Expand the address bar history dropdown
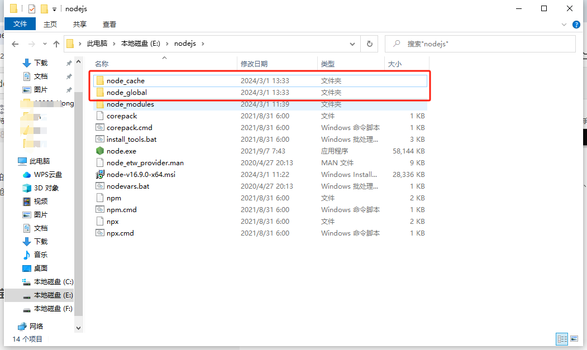 (352, 44)
